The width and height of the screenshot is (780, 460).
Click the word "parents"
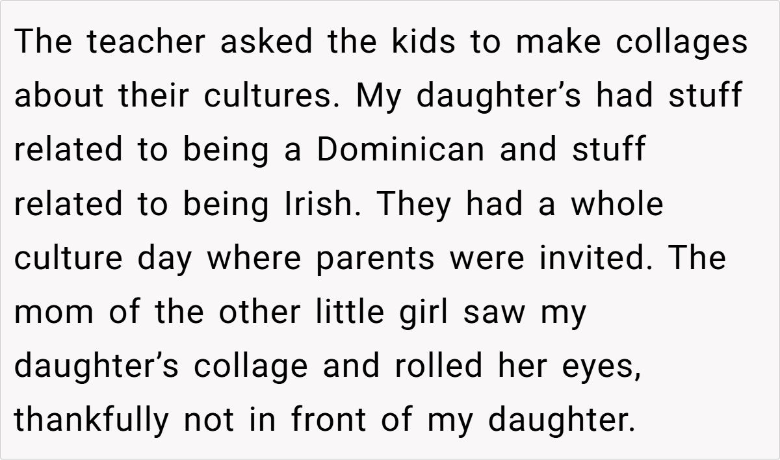pos(376,259)
